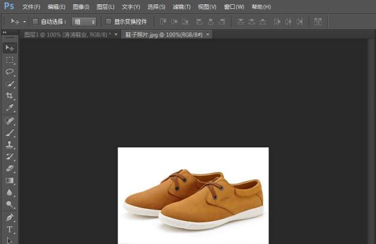Click the Distribute horizontal centers icon
Image resolution: width=376 pixels, height=244 pixels.
coord(288,22)
